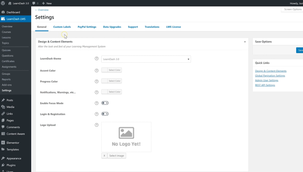Click the plus icon beside New
303x172 pixels.
(43, 3)
